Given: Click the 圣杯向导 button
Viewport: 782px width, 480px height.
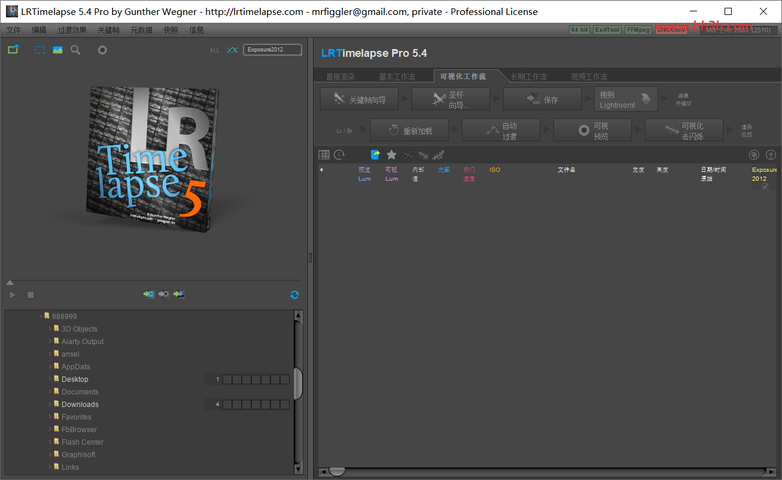Looking at the screenshot, I should click(451, 99).
